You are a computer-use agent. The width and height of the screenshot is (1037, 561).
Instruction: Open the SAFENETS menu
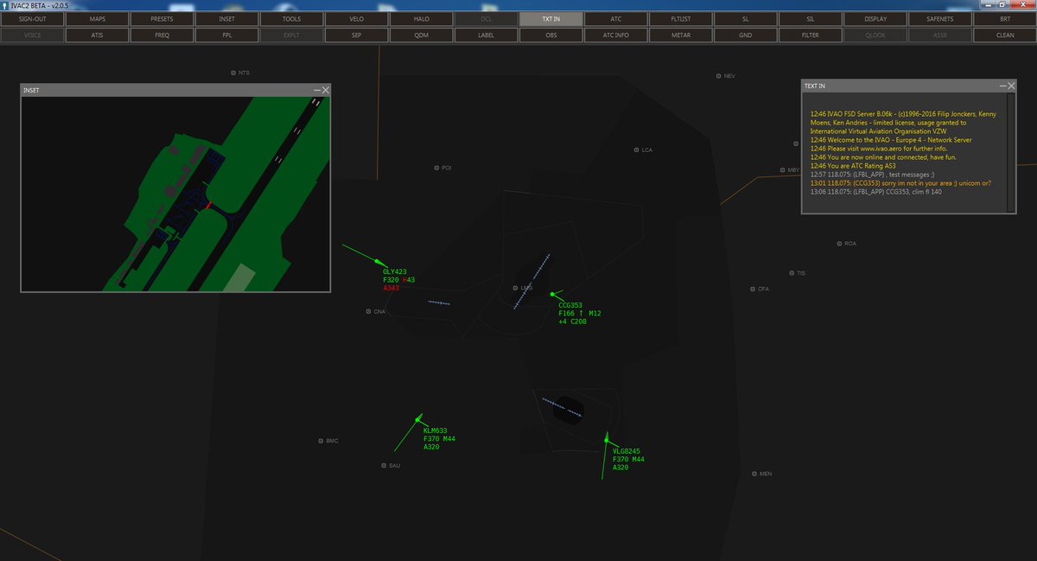pyautogui.click(x=939, y=18)
